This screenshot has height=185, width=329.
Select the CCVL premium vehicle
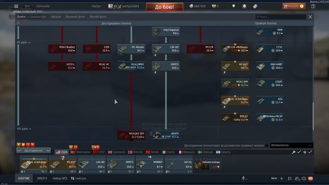click(270, 49)
